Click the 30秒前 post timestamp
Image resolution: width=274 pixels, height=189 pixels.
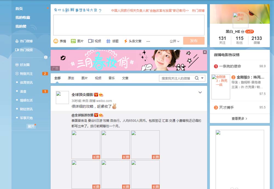tap(76, 101)
